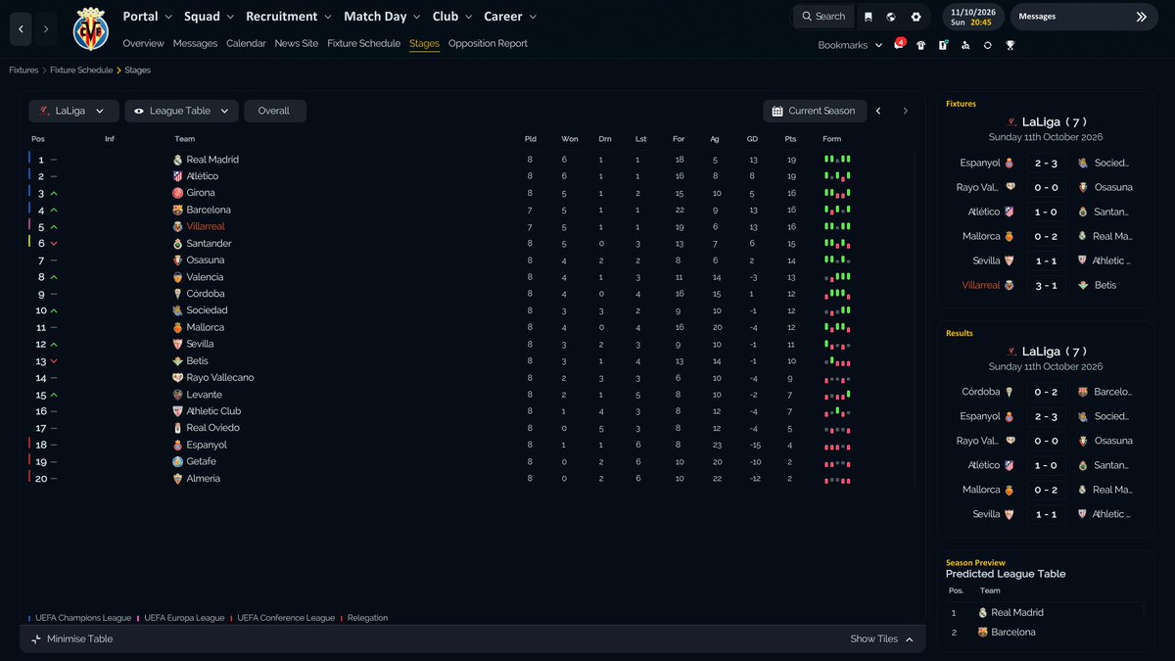This screenshot has width=1175, height=661.
Task: Open the Club menu dropdown
Action: click(452, 17)
